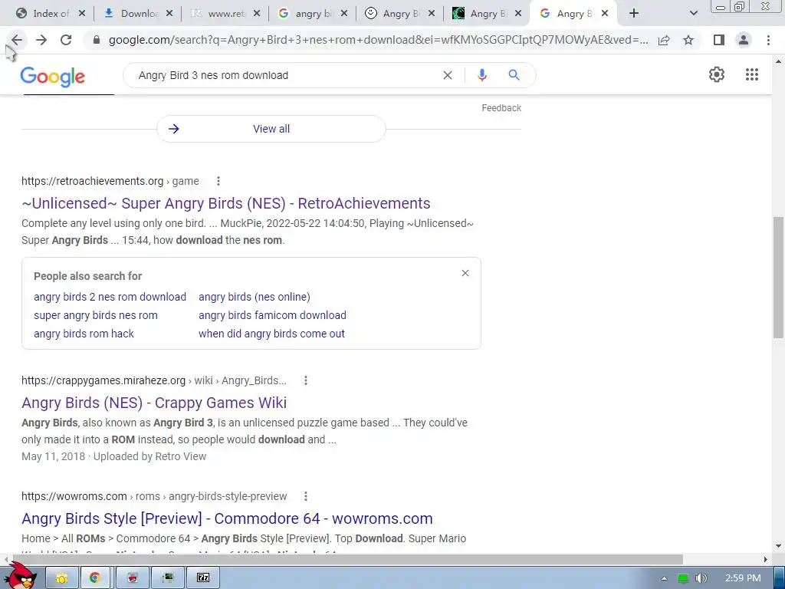
Task: Start voice search with the microphone icon
Action: tap(481, 75)
